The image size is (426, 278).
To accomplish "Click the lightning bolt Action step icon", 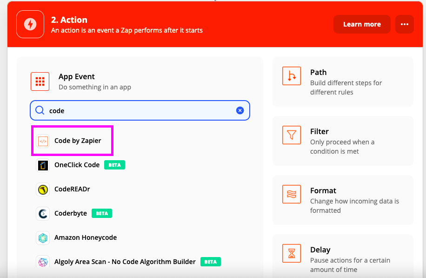I will pos(30,24).
